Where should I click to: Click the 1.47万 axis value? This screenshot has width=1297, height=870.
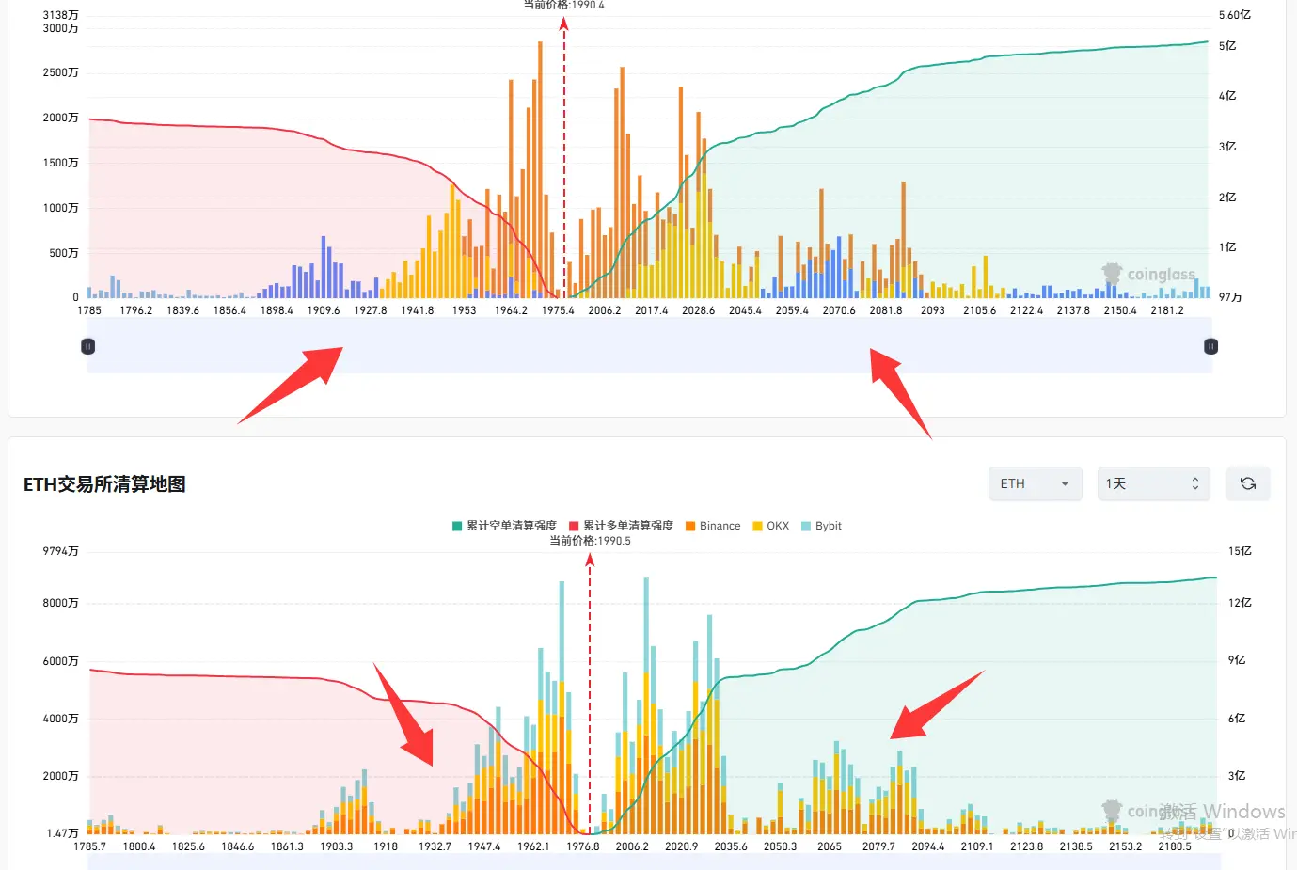pyautogui.click(x=63, y=833)
